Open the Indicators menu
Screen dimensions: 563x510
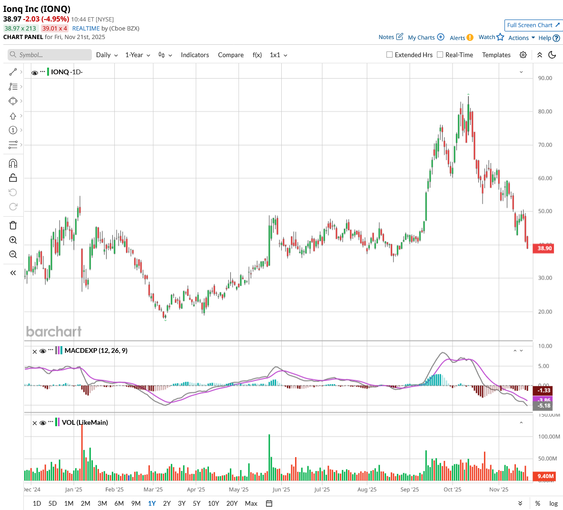point(195,55)
